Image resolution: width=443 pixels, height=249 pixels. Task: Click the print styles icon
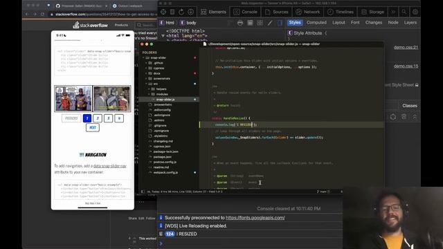pos(240,23)
